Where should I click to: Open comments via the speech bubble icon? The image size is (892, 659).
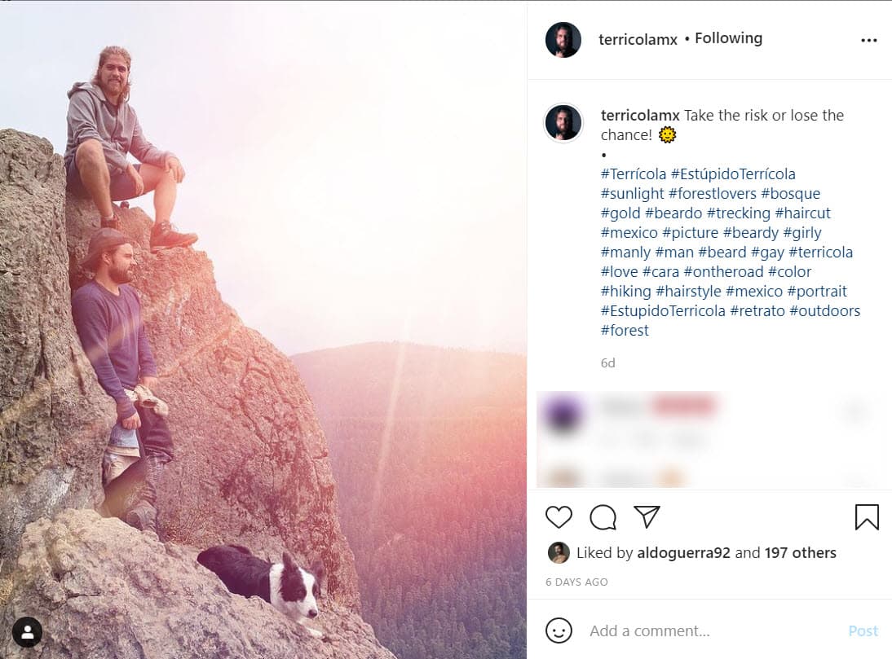(x=603, y=516)
